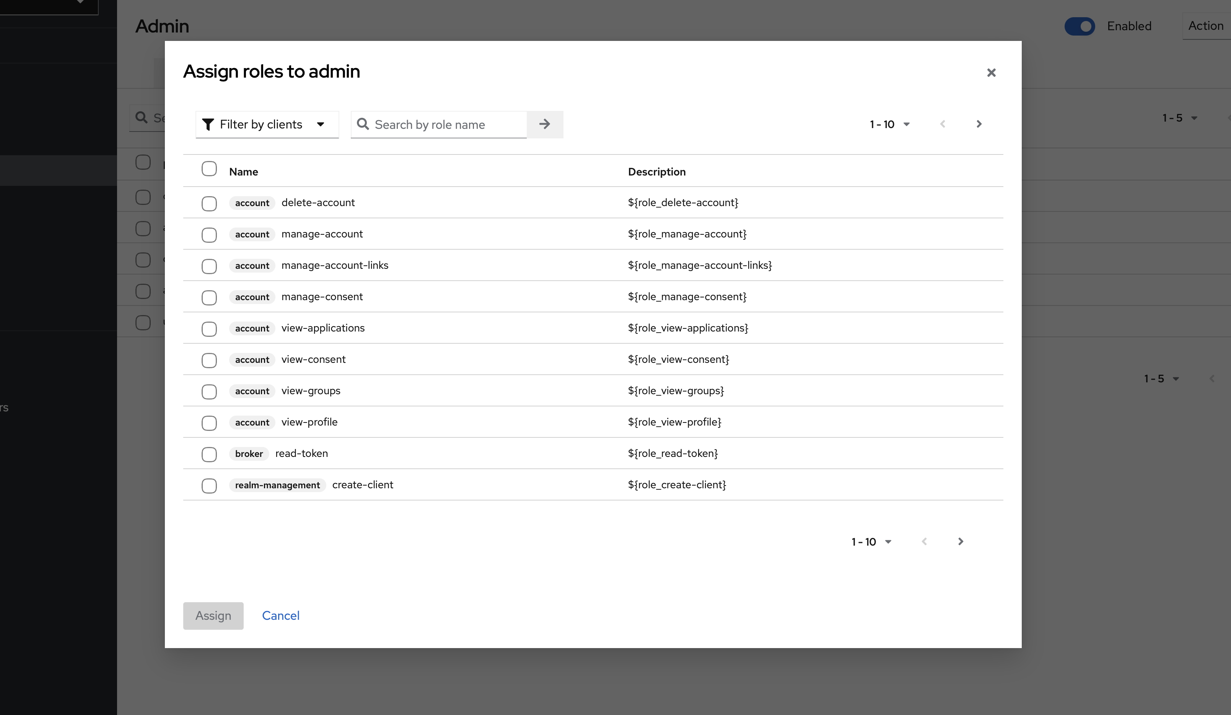The height and width of the screenshot is (715, 1231).
Task: Click the create-client role name
Action: tap(363, 484)
